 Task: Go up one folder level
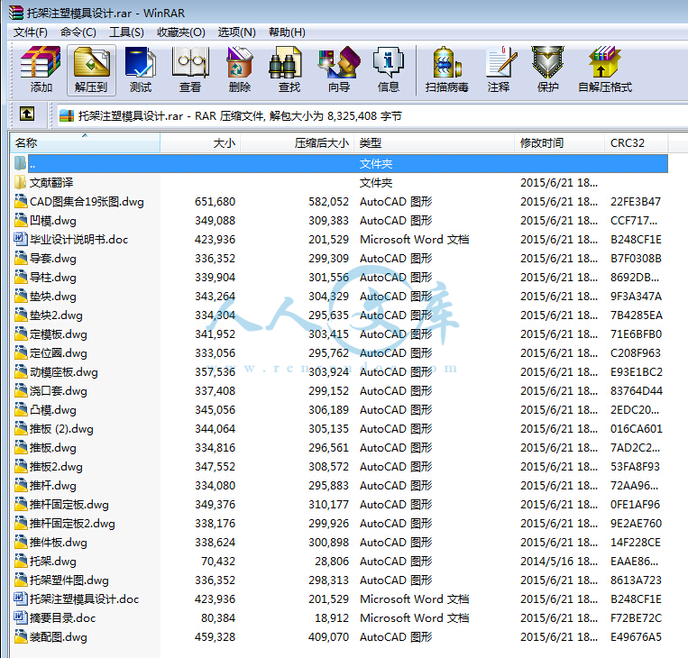(x=27, y=115)
